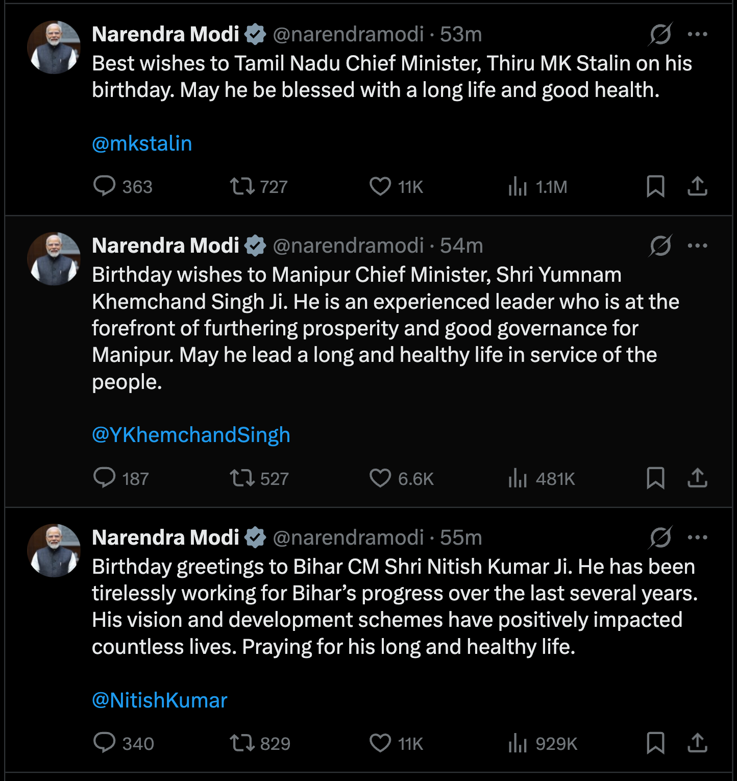Reply to the Manipur Chief Minister tweet
The width and height of the screenshot is (737, 781).
(105, 478)
